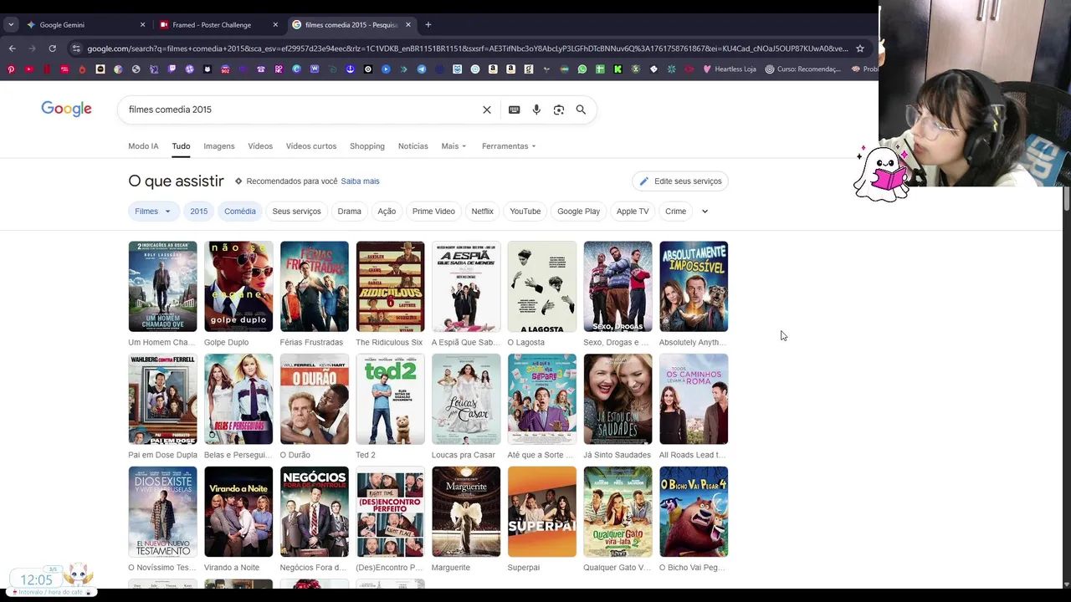The height and width of the screenshot is (602, 1071).
Task: Toggle the Seus serviços filter chip
Action: (x=296, y=212)
